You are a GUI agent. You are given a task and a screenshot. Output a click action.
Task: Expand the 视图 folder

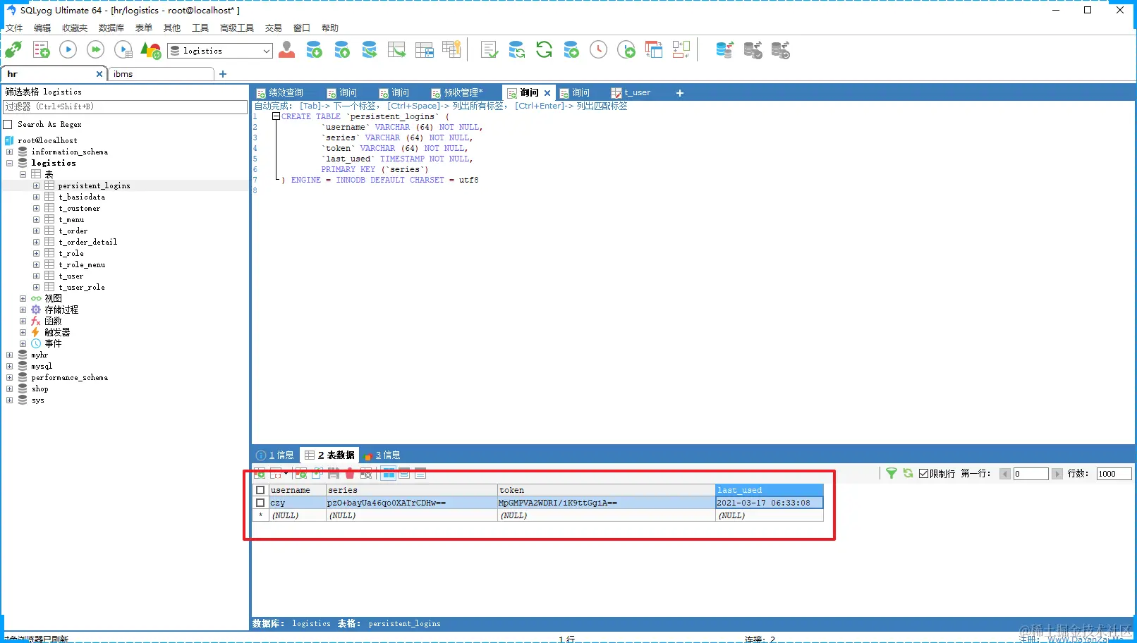click(x=23, y=298)
